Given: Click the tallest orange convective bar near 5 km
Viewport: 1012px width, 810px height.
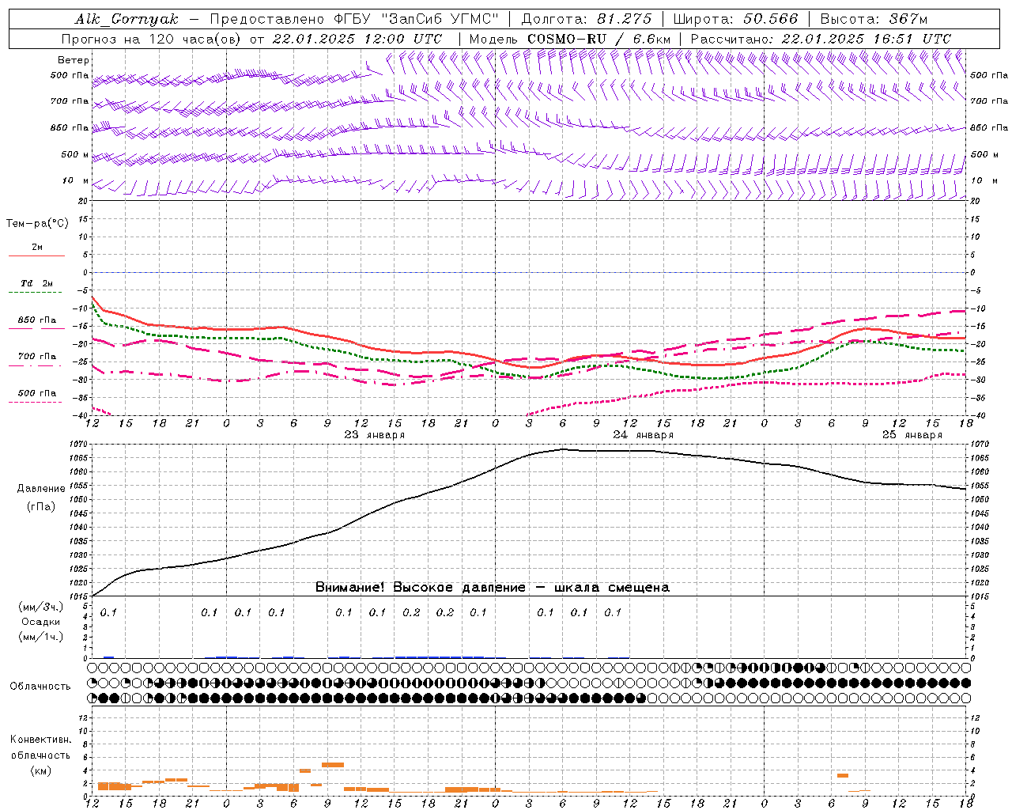Looking at the screenshot, I should tap(333, 765).
